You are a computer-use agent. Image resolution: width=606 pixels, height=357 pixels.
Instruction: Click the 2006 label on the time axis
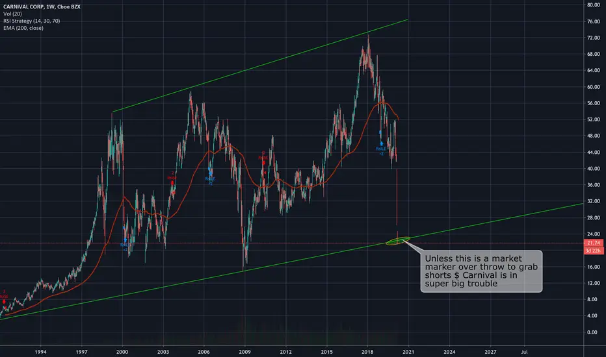point(204,352)
